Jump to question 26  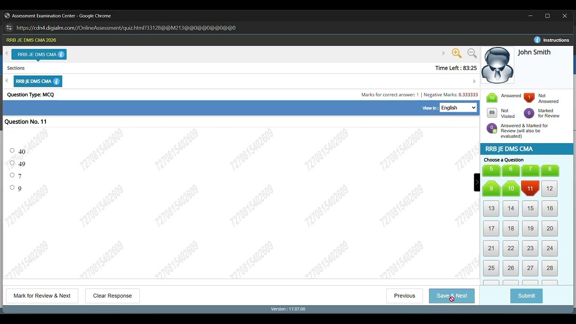coord(511,268)
